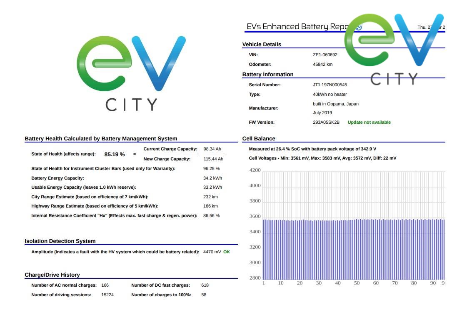Screen dimensions: 457x320
Task: Select the internal resistance value 86.56 %
Action: pyautogui.click(x=211, y=216)
